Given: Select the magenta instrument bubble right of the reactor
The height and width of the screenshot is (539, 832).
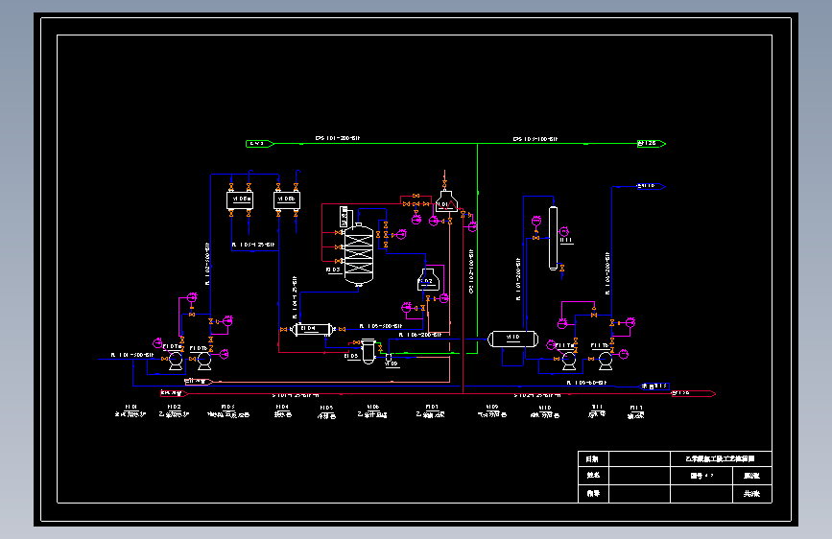Looking at the screenshot, I should [x=402, y=234].
